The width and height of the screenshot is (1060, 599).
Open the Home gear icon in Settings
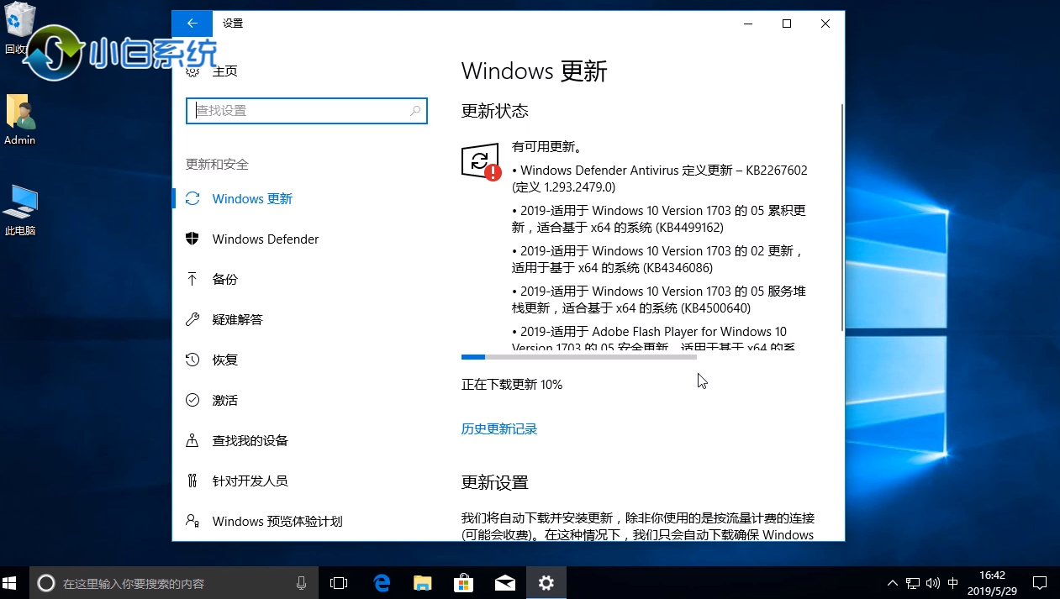[x=192, y=71]
